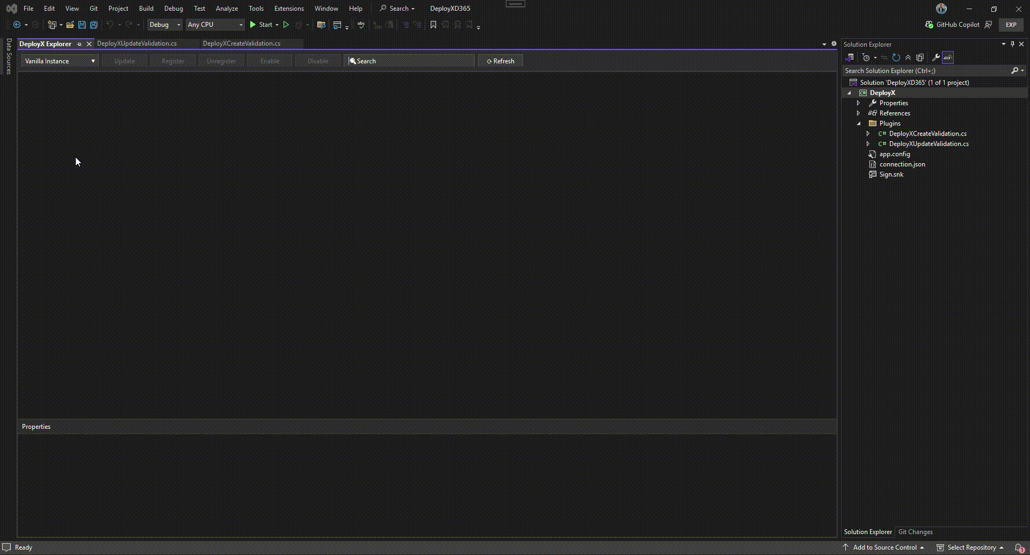Screen dimensions: 1030x555
Task: Switch to the Git Changes tab
Action: coord(916,532)
